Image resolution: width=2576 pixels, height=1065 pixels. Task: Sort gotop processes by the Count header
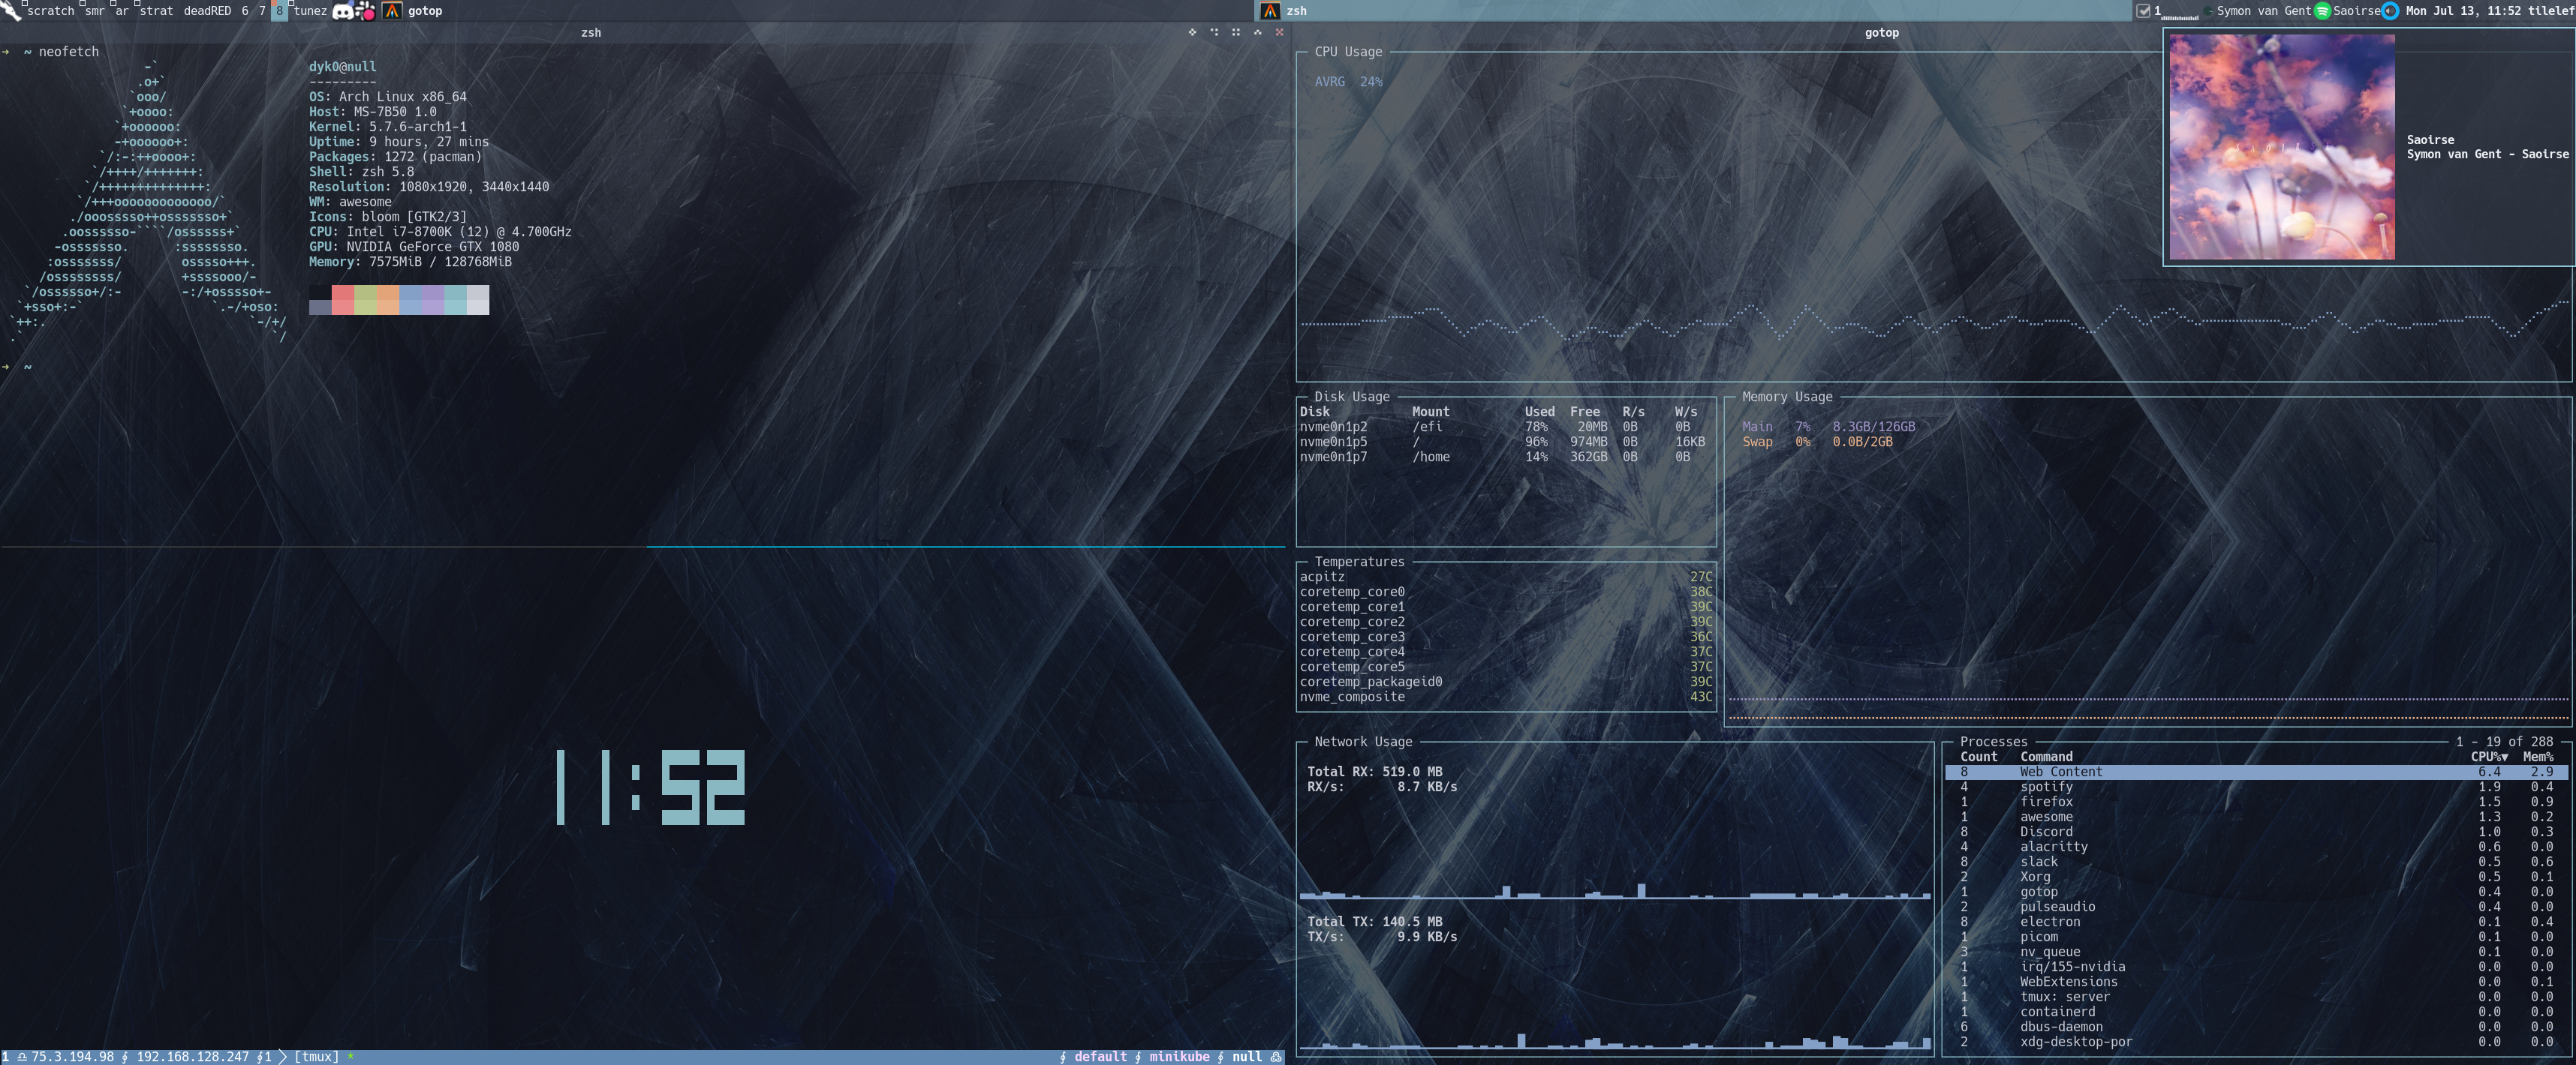[1978, 756]
